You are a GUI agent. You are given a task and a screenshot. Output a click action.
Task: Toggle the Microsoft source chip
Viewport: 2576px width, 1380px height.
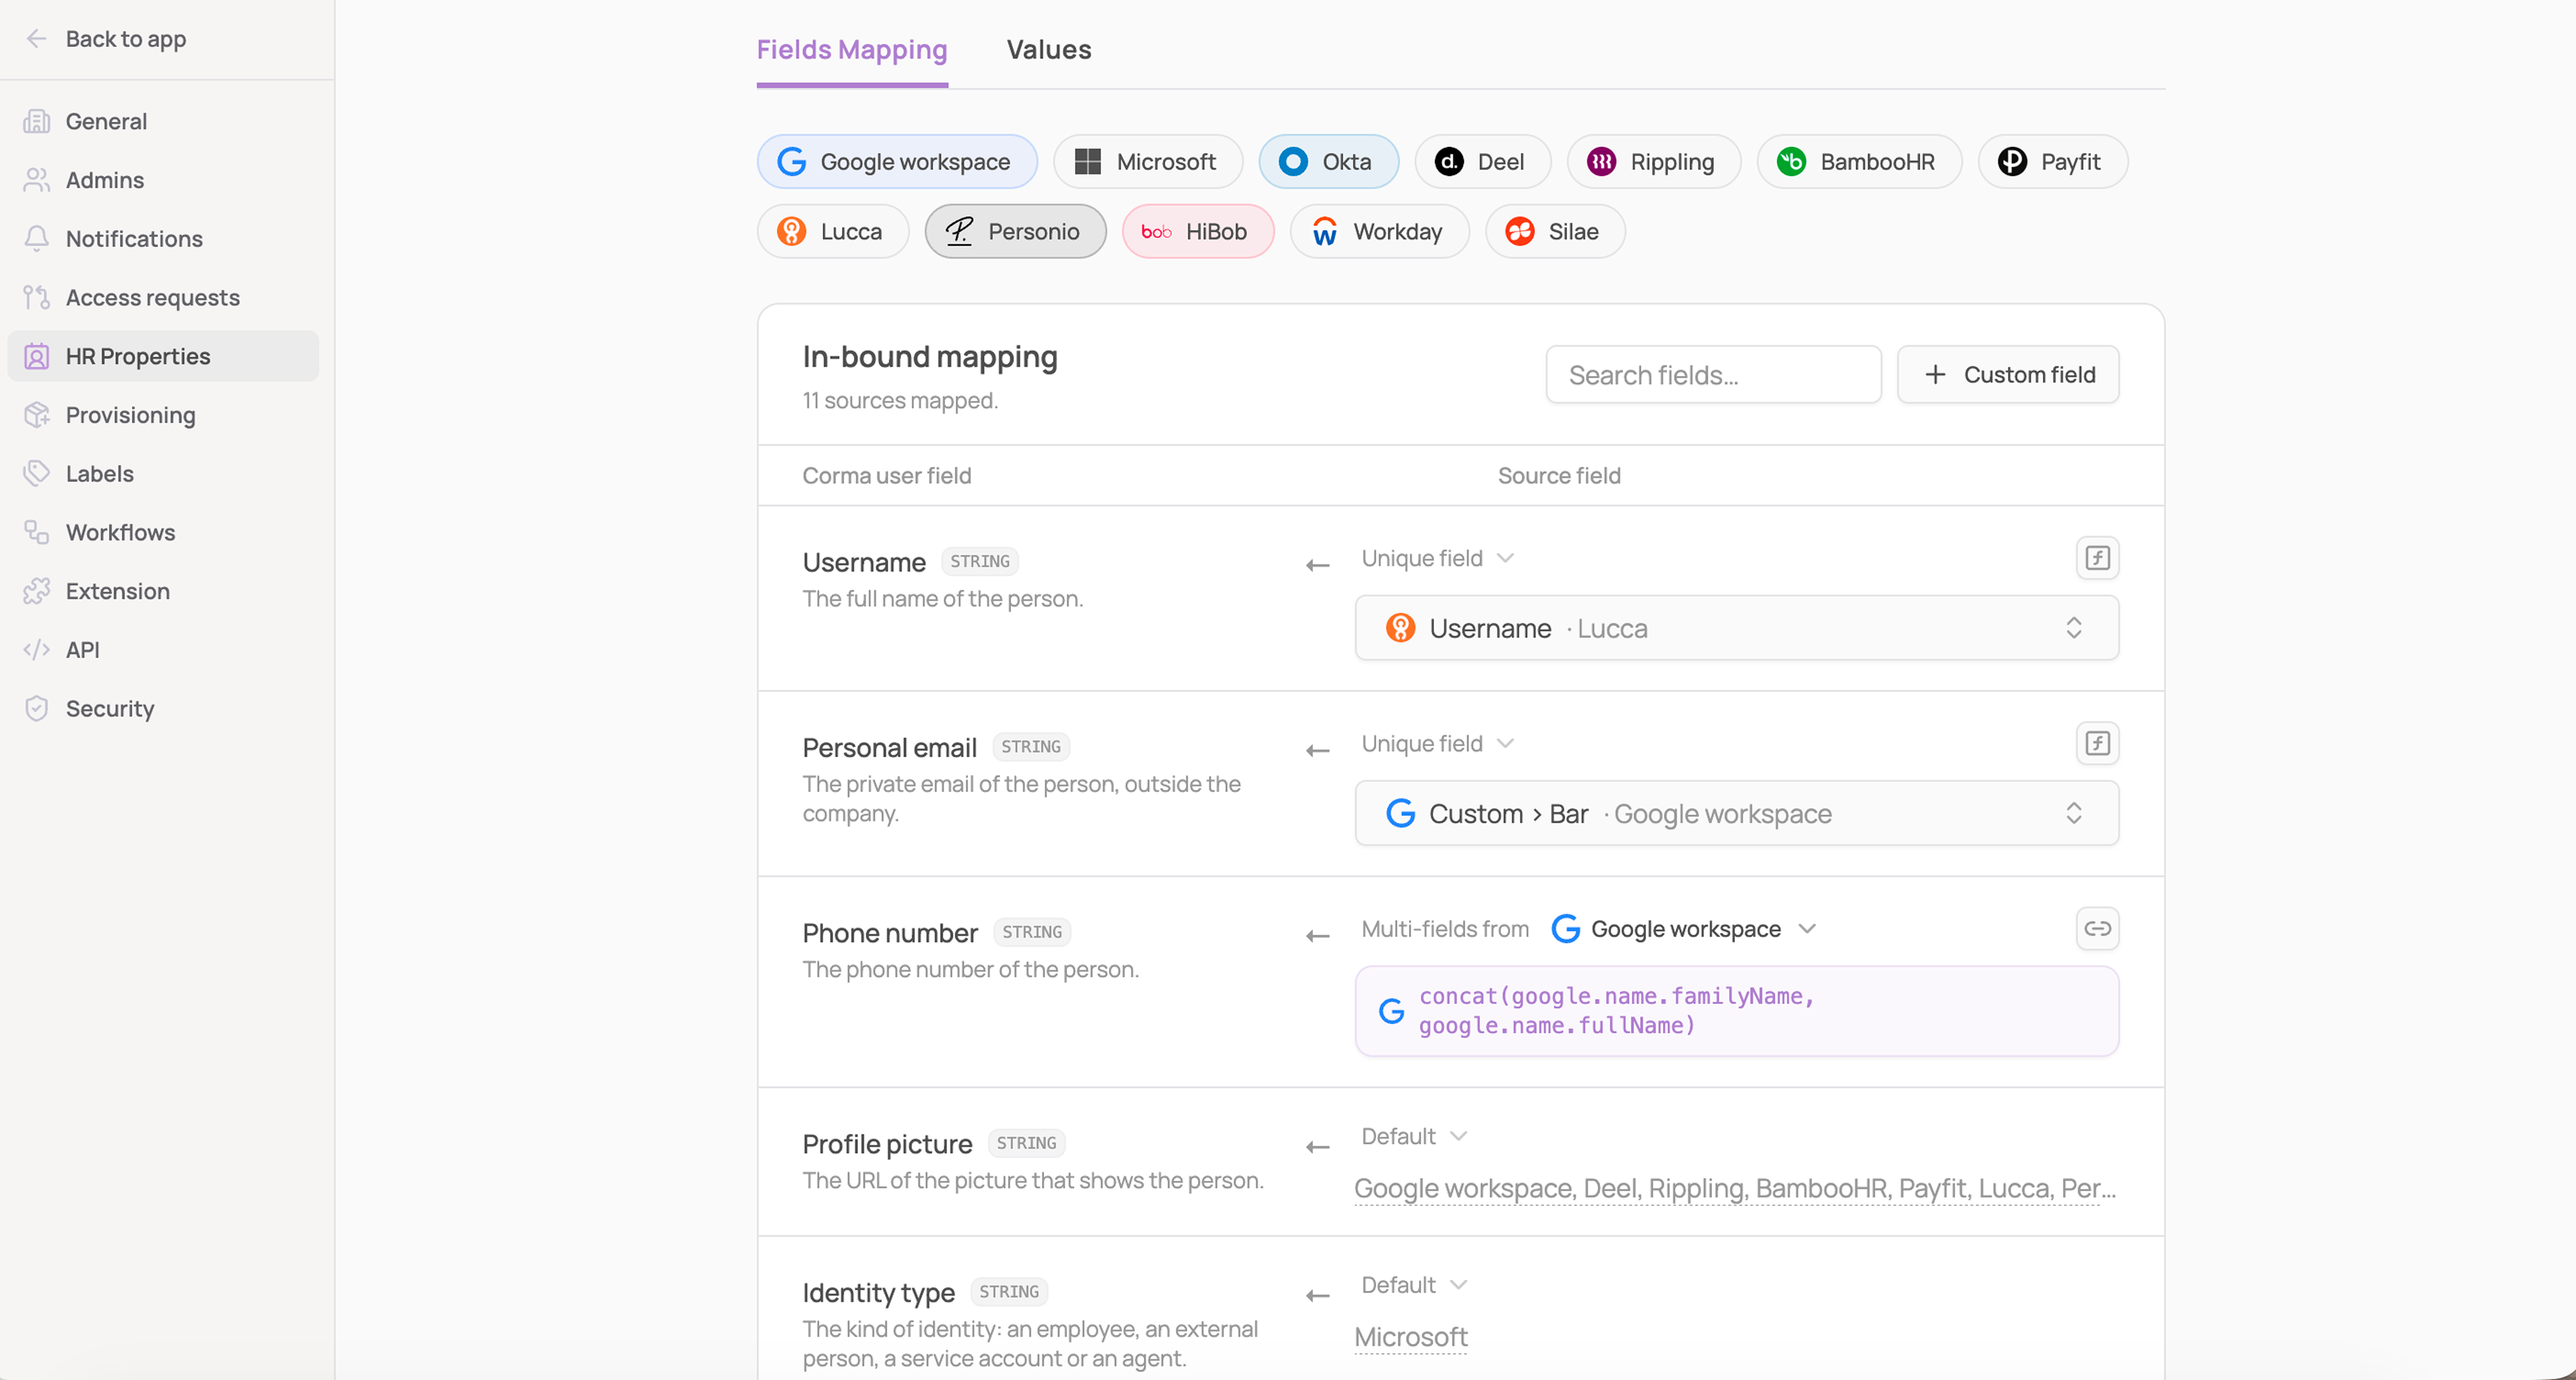pyautogui.click(x=1148, y=162)
